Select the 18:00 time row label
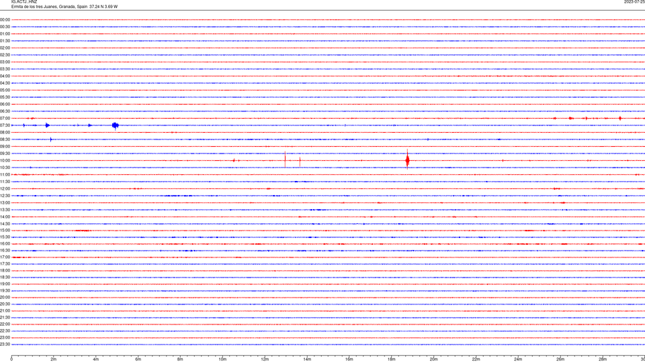The width and height of the screenshot is (645, 362). pyautogui.click(x=5, y=270)
